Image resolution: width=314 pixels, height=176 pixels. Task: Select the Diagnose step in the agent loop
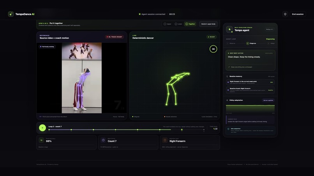tap(251, 44)
